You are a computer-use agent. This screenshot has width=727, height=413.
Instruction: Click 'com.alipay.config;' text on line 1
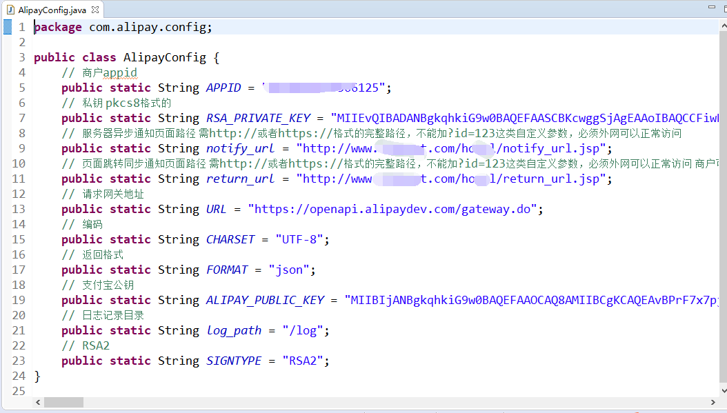tap(150, 28)
